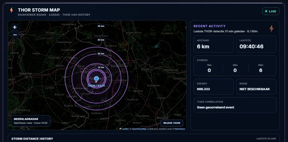Screen dimensions: 288x142
Task: Click Ibbenbüren on the map
Action: (171, 70)
